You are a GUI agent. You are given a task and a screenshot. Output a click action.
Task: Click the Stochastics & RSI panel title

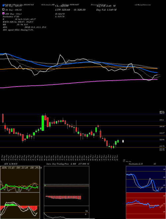[x=142, y=164]
